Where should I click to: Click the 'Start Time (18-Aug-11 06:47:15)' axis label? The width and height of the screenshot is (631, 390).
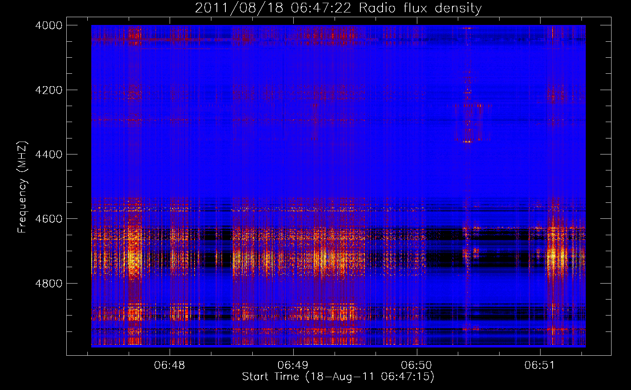(x=338, y=377)
